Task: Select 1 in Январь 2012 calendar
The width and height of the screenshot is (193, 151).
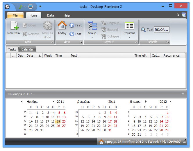Action: click(x=168, y=113)
